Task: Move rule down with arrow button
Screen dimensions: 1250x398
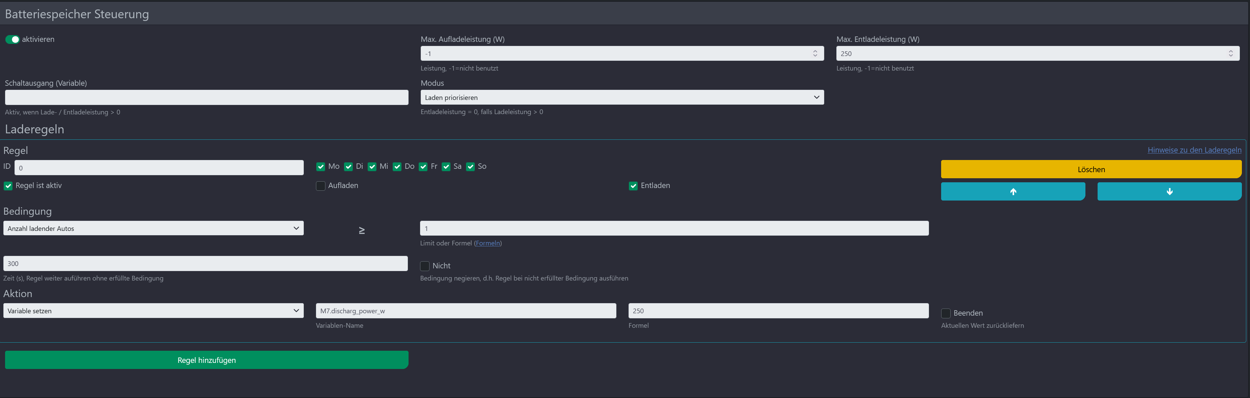Action: 1169,191
